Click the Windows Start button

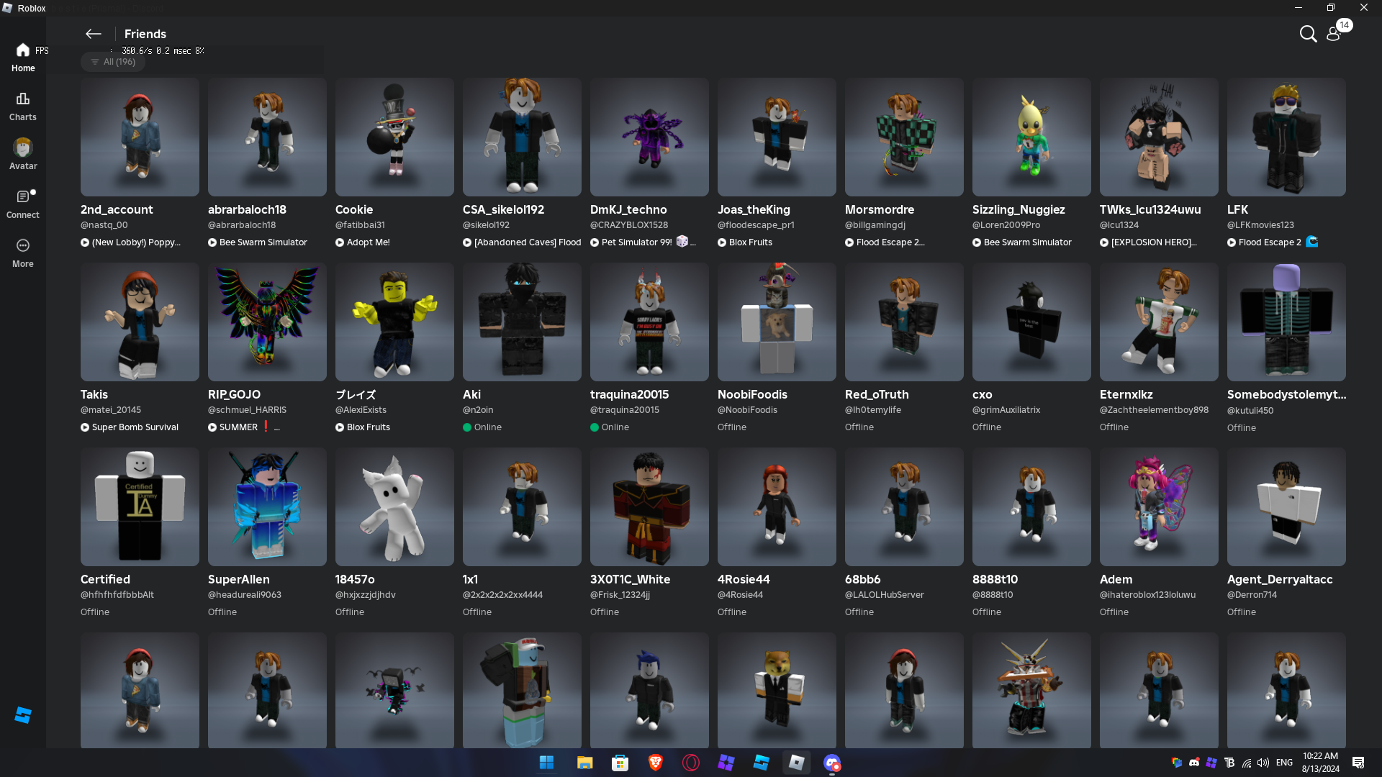(x=547, y=763)
